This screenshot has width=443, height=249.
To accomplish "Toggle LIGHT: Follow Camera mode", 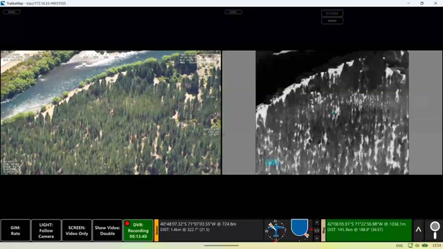I will [46, 230].
